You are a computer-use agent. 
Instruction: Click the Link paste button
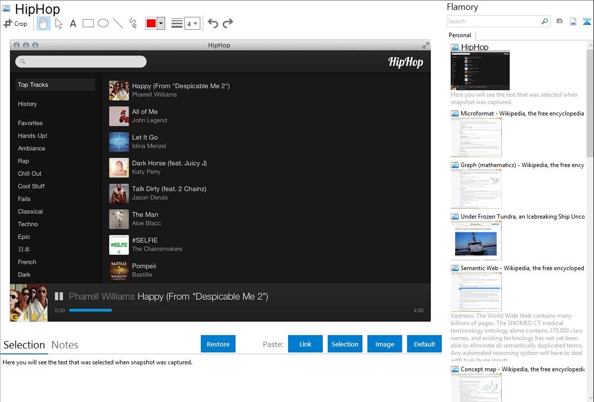coord(305,344)
